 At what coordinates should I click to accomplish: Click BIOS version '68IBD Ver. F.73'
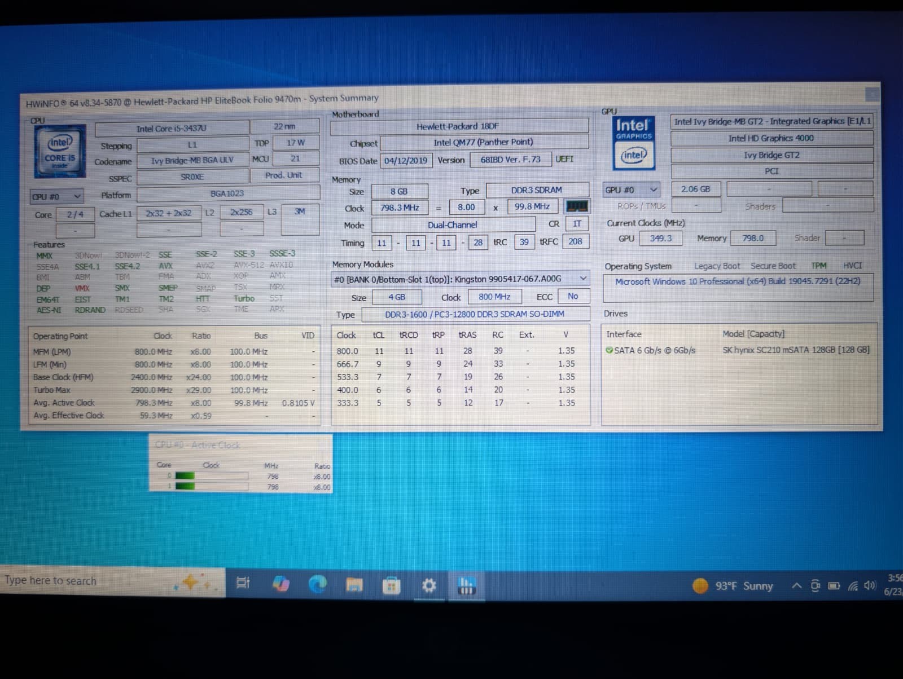click(510, 160)
